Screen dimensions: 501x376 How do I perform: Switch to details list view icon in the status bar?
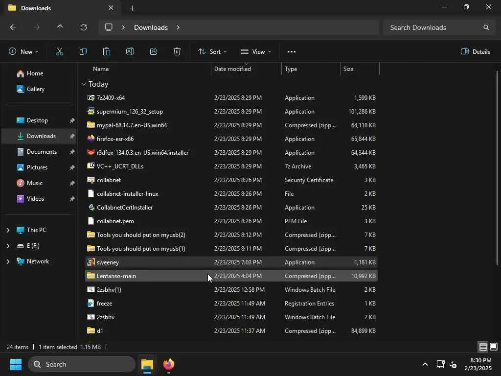[x=483, y=347]
